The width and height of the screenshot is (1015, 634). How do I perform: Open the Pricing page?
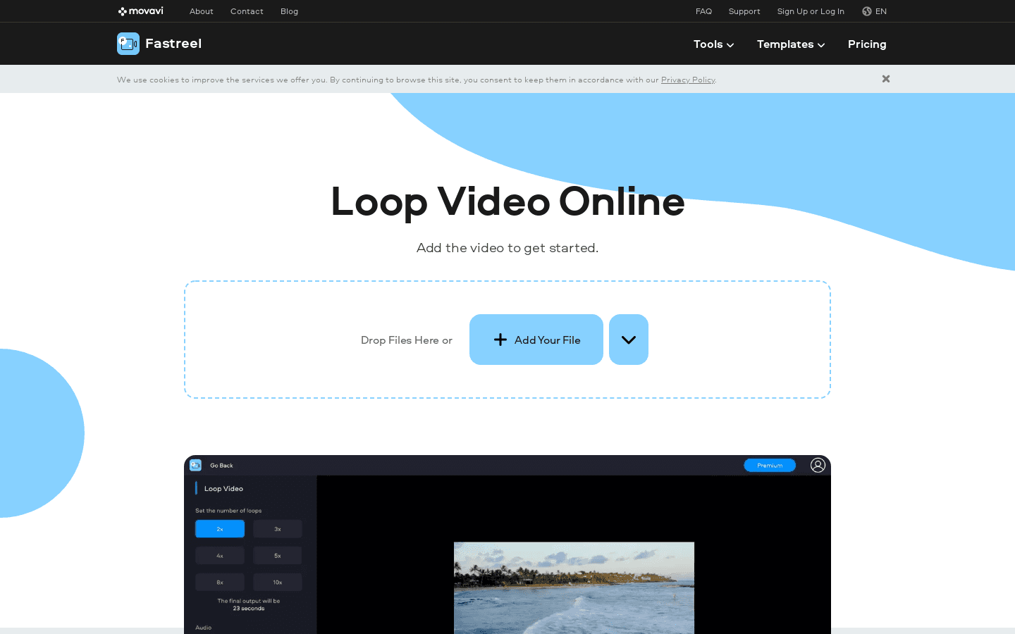pyautogui.click(x=867, y=44)
